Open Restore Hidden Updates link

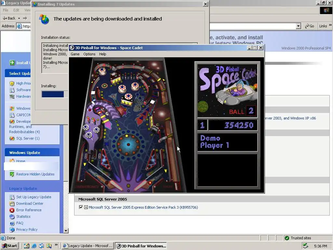tap(35, 174)
